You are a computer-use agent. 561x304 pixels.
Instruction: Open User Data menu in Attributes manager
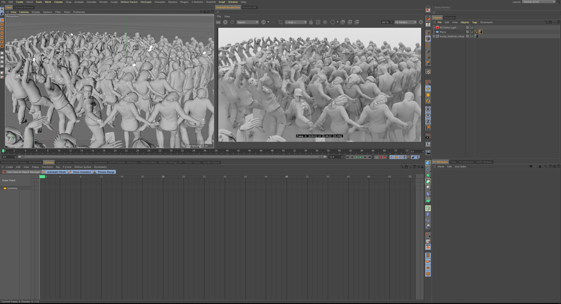[460, 166]
